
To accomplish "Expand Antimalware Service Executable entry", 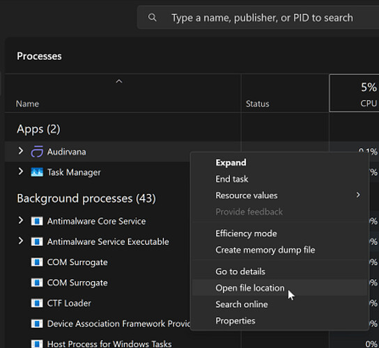I will click(21, 241).
